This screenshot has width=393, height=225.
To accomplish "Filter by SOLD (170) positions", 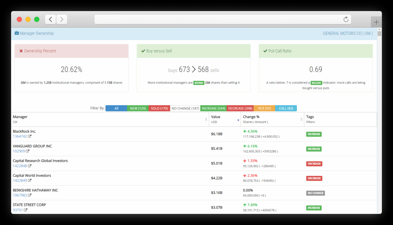I will point(159,108).
